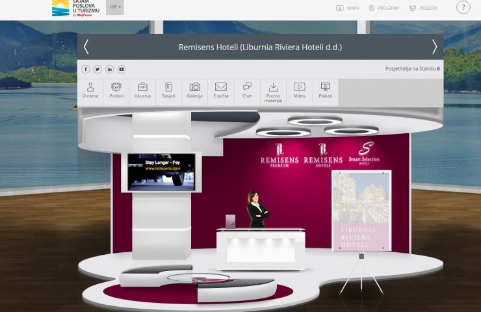This screenshot has width=481, height=312.
Task: Open the Video section
Action: pyautogui.click(x=300, y=92)
